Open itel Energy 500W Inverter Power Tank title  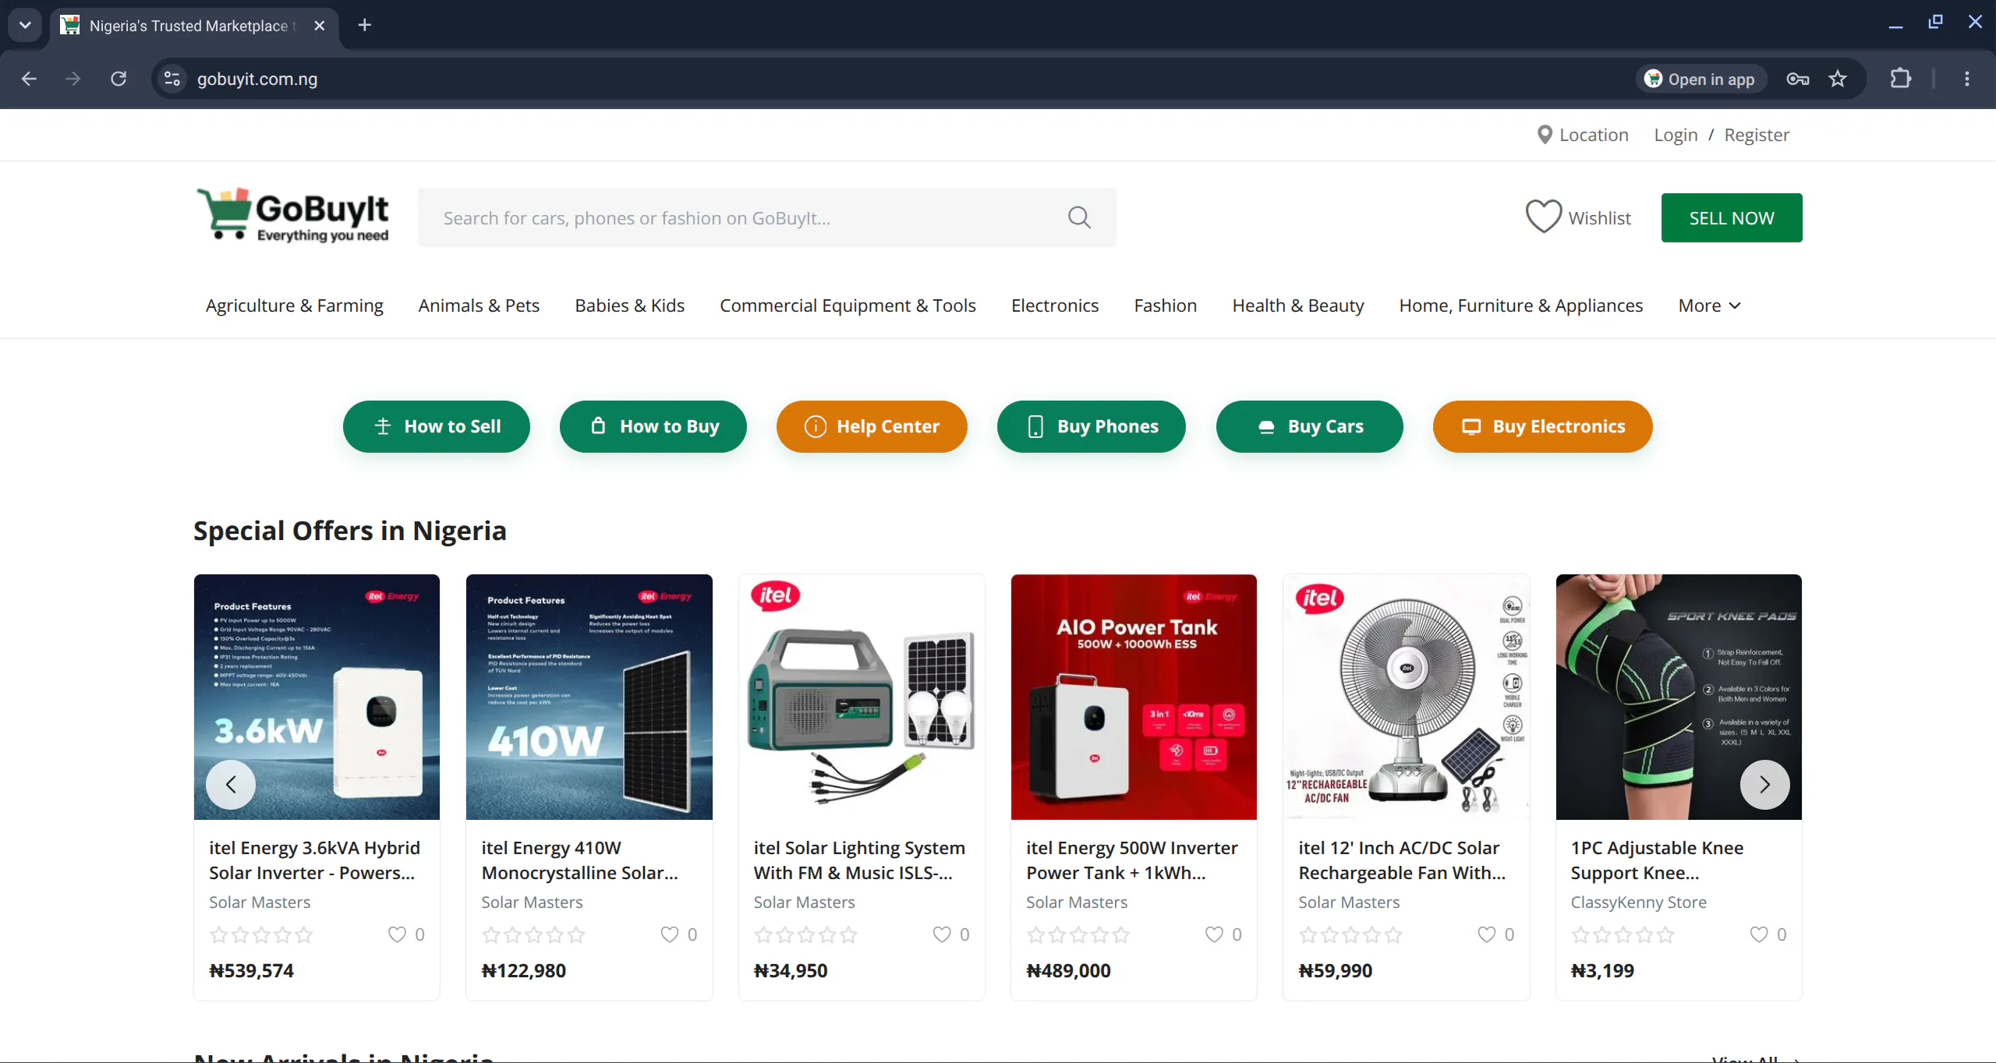(1132, 860)
